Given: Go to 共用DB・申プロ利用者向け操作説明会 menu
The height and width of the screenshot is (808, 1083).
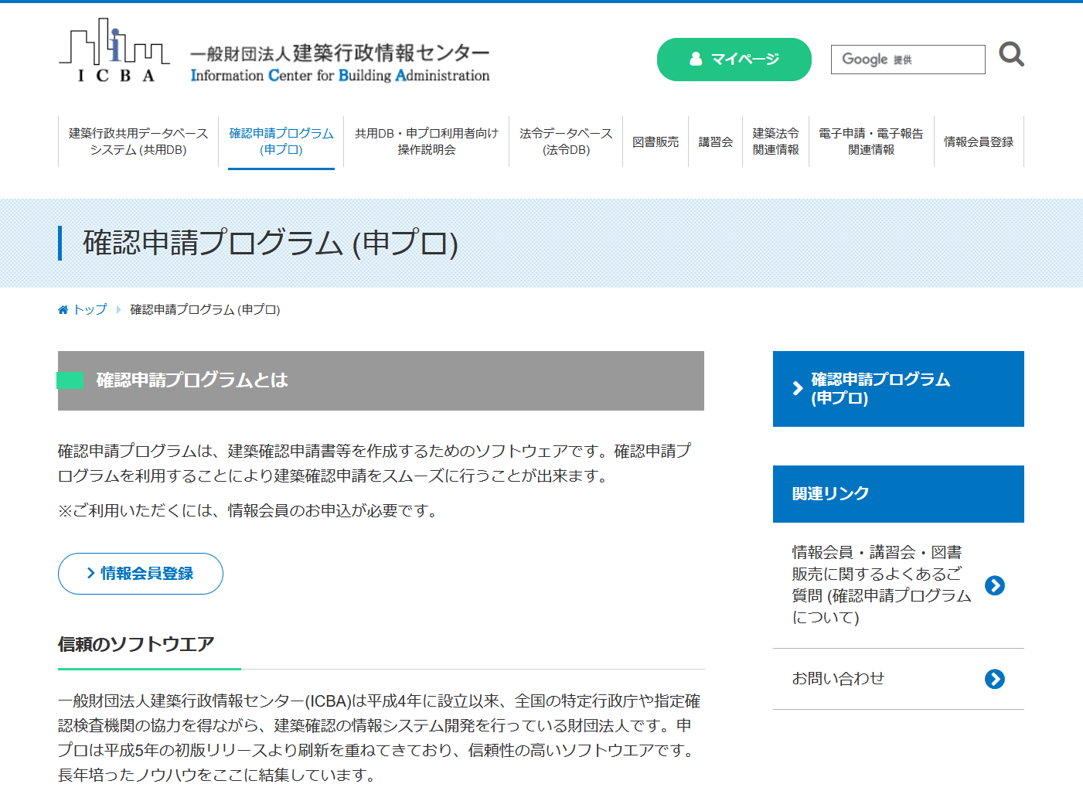Looking at the screenshot, I should click(x=426, y=141).
